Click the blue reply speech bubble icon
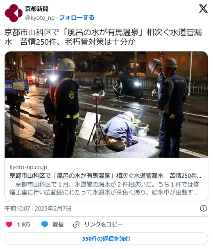Image resolution: width=213 pixels, height=249 pixels. click(45, 224)
